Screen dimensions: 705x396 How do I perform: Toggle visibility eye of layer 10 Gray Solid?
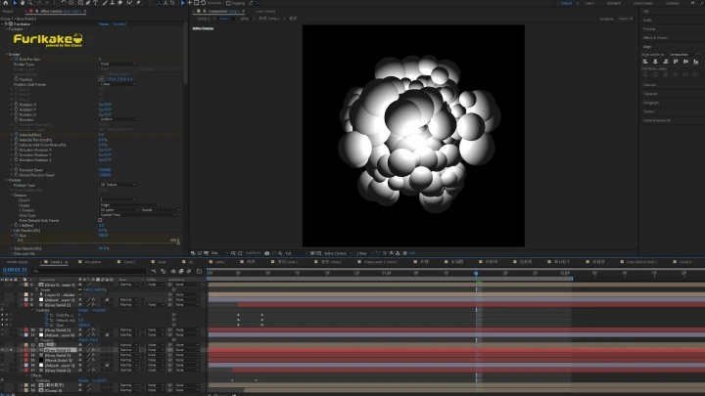(x=3, y=330)
